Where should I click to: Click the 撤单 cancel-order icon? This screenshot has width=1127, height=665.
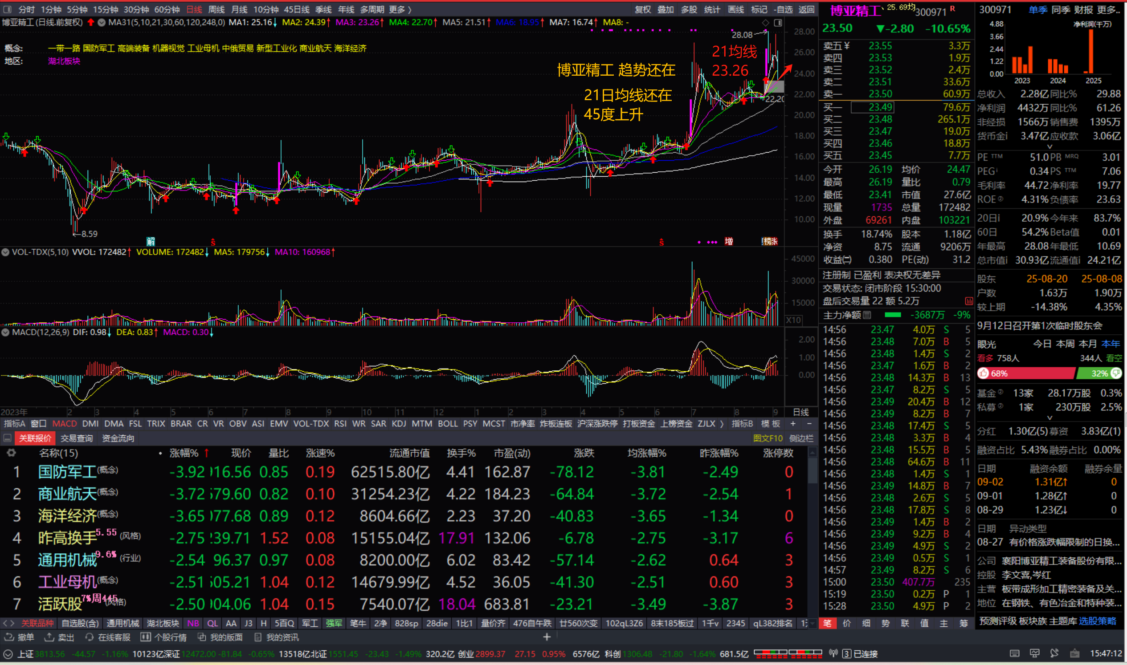coord(8,637)
